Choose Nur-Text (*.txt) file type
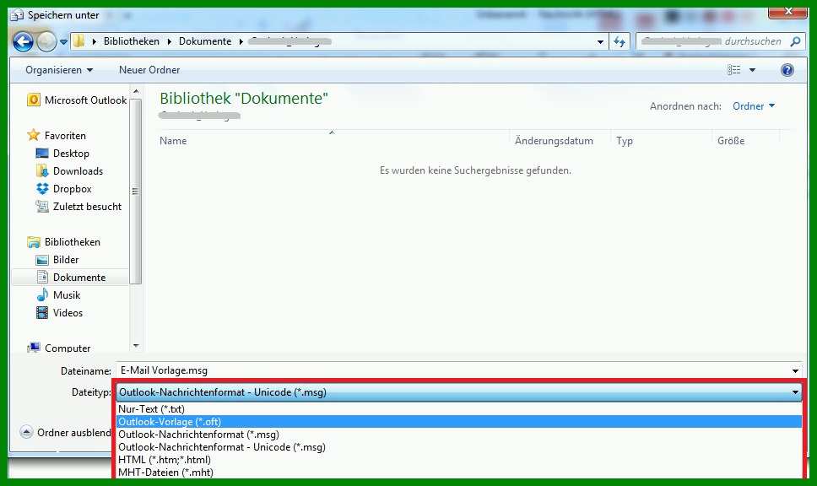Image resolution: width=817 pixels, height=486 pixels. [459, 409]
